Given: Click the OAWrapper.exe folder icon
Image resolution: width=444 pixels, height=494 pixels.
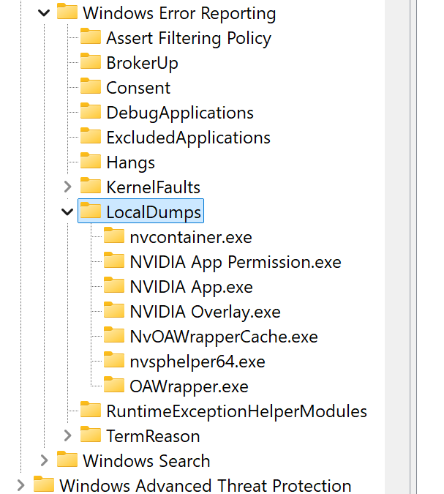Looking at the screenshot, I should coord(113,385).
